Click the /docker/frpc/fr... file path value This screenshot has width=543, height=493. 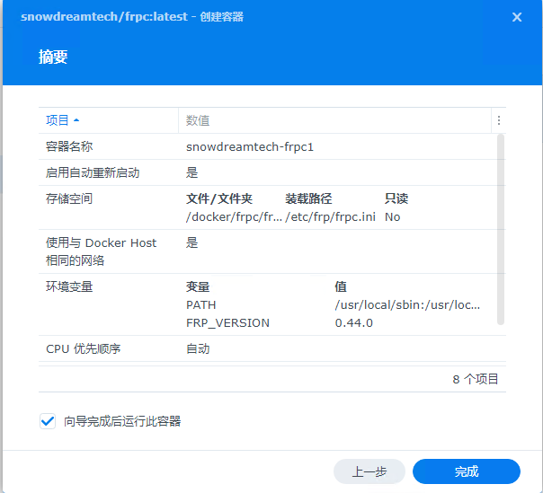point(234,217)
